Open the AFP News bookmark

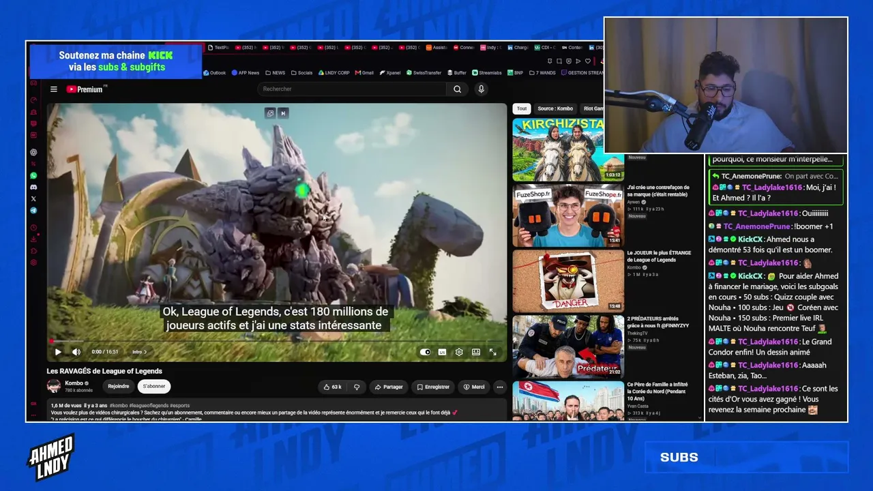tap(246, 73)
